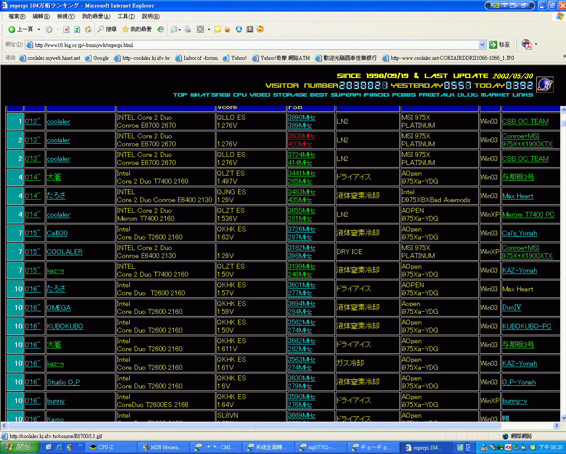Click the full-screen size toolbar icon
Image resolution: width=566 pixels, height=454 pixels.
coord(200,29)
